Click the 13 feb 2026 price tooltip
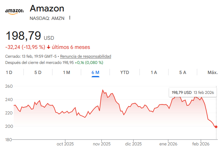 pos(193,93)
